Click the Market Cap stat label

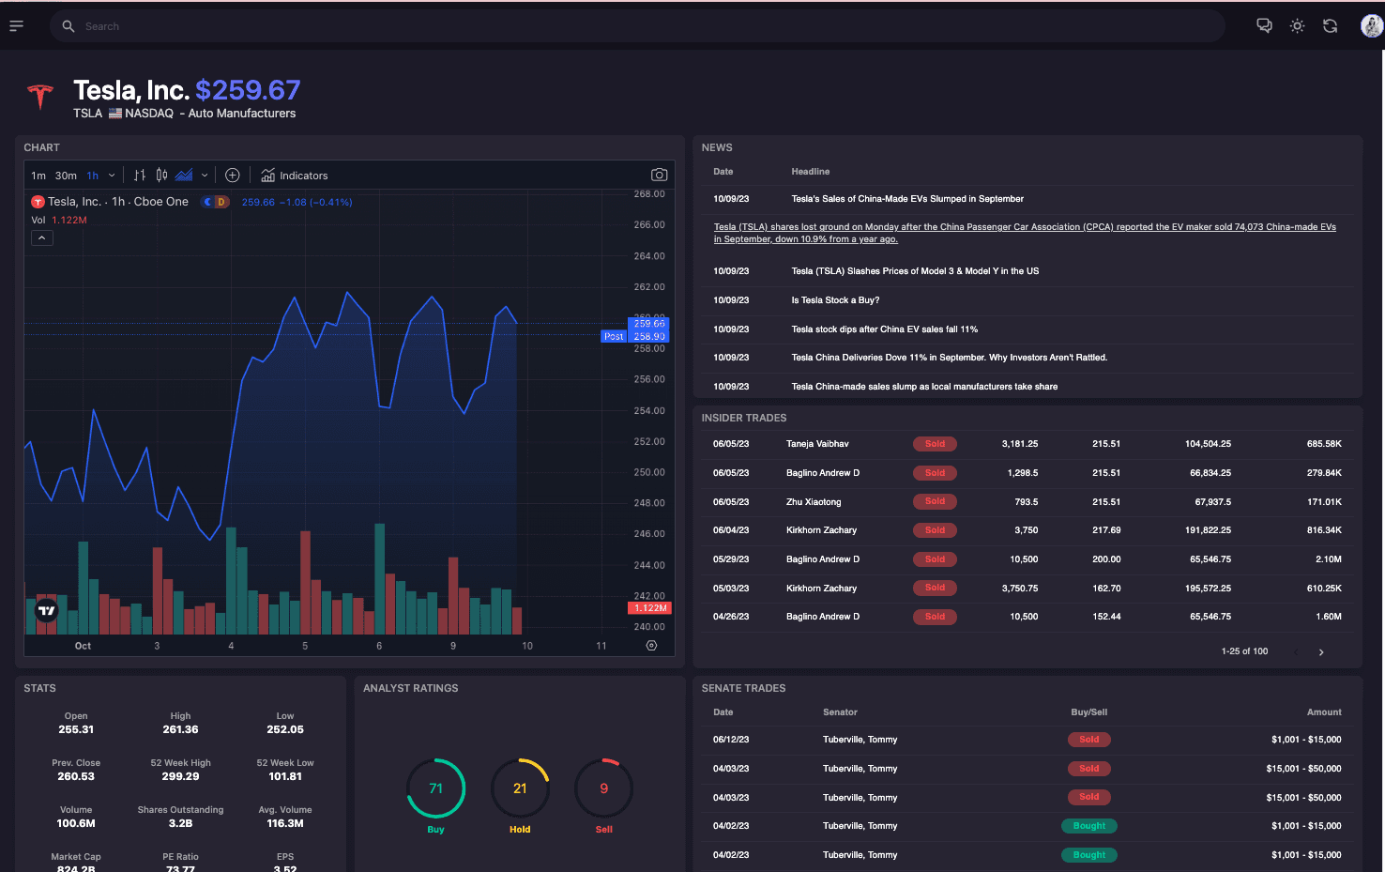[x=76, y=857]
